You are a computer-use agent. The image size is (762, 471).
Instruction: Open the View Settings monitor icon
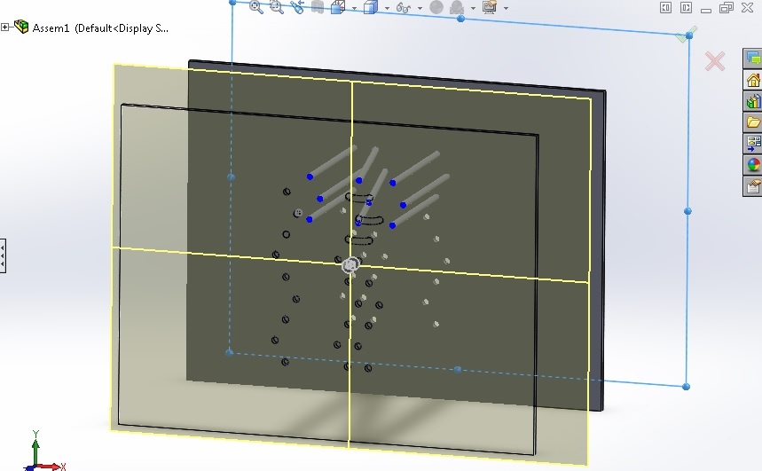click(x=490, y=7)
